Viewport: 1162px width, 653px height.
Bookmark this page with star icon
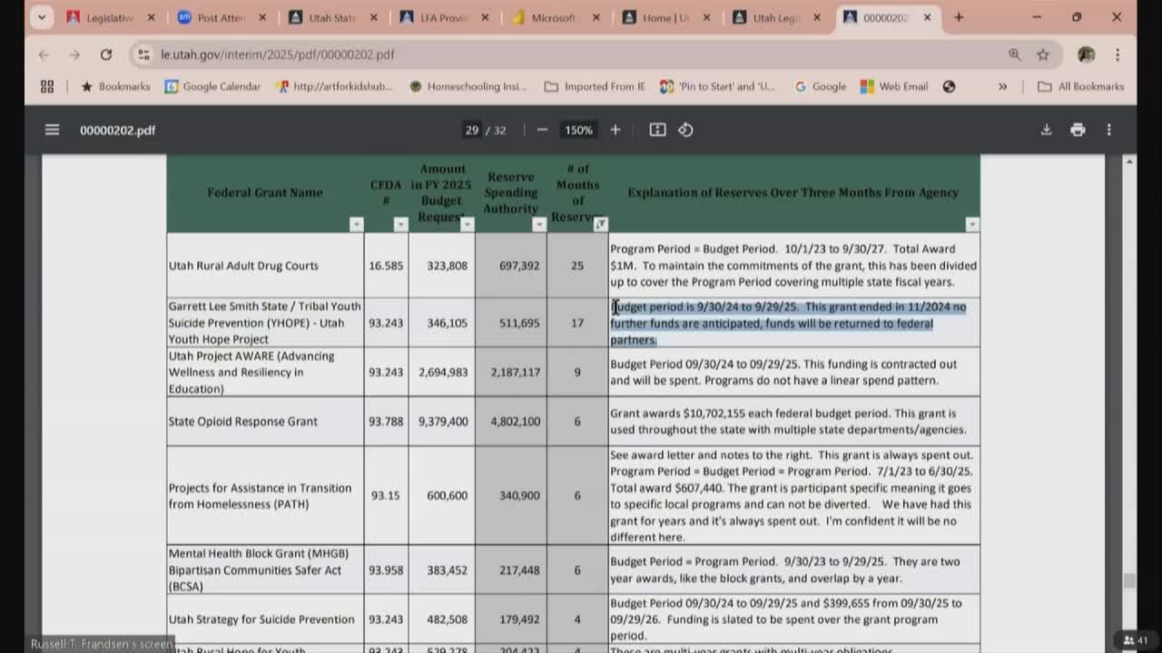click(x=1043, y=54)
